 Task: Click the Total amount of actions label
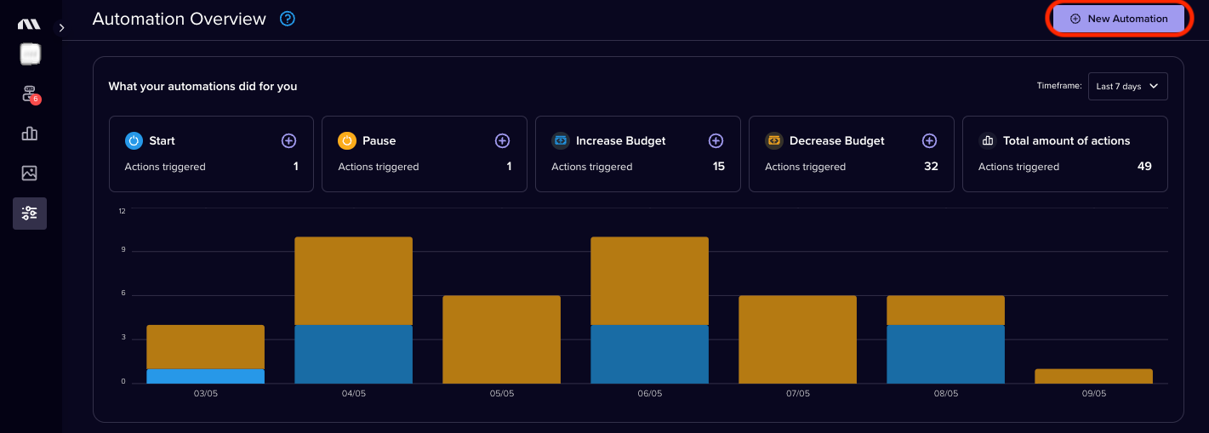pyautogui.click(x=1067, y=140)
